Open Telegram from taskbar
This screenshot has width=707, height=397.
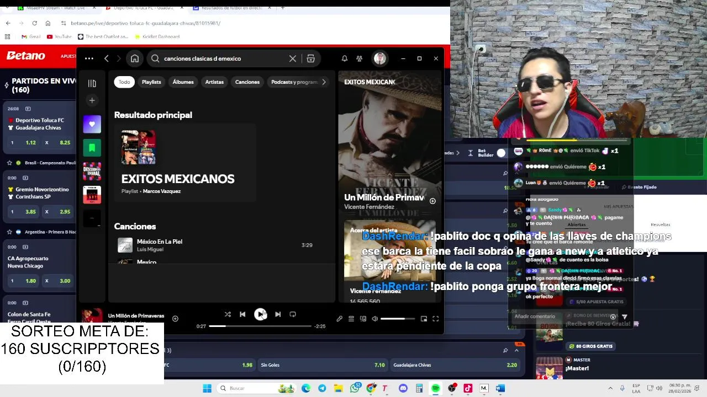[322, 388]
